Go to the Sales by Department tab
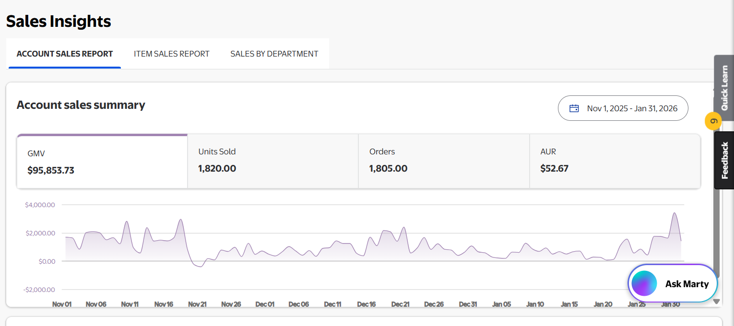The height and width of the screenshot is (326, 734). click(274, 54)
